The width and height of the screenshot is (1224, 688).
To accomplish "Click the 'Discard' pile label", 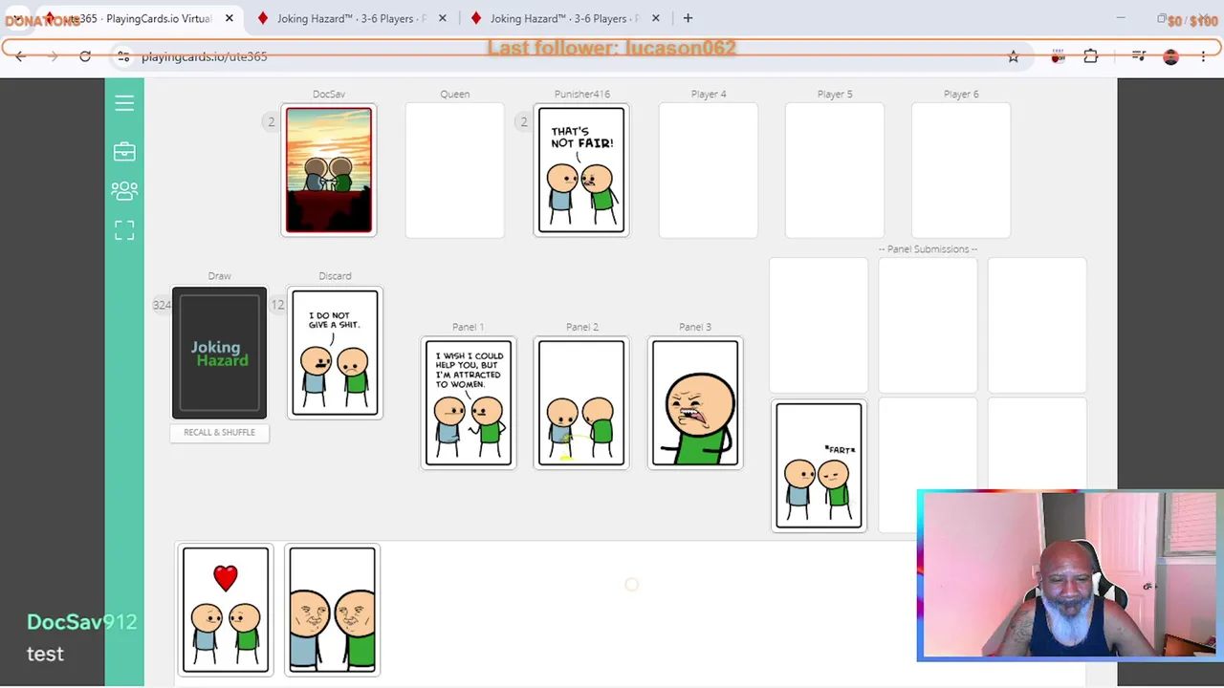I will (335, 276).
